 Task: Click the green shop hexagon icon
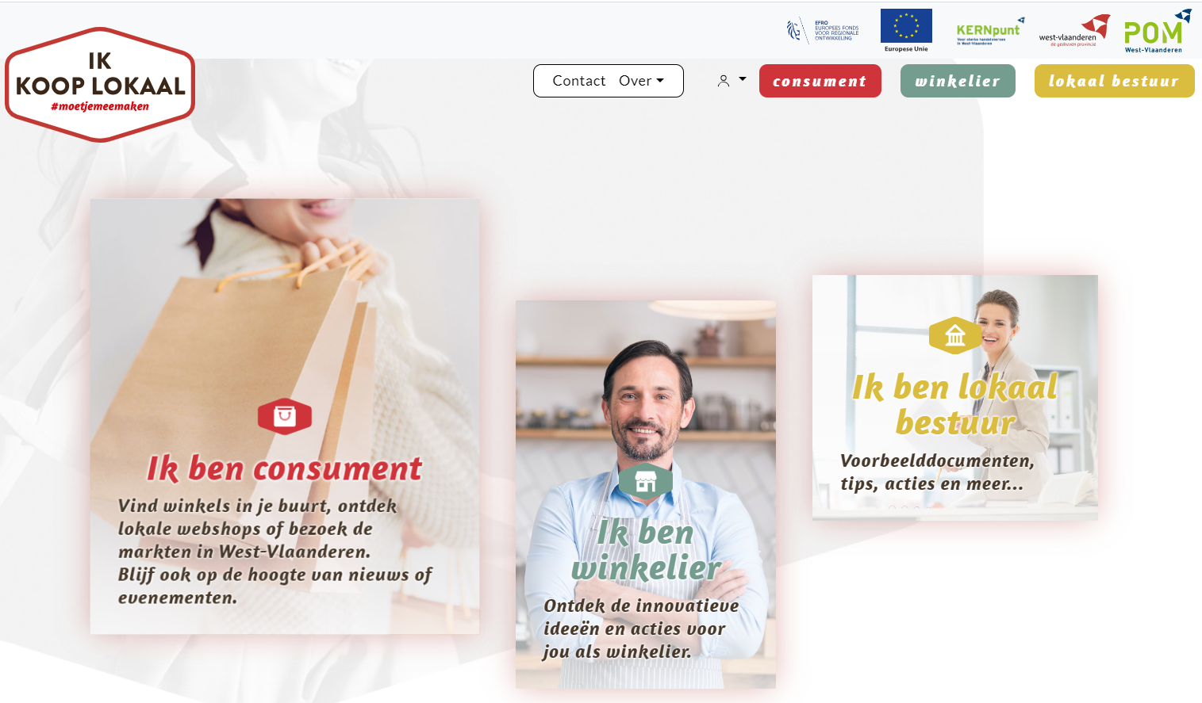coord(645,481)
